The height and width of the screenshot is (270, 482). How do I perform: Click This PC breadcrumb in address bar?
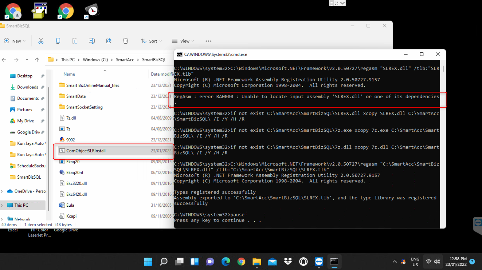coord(68,60)
